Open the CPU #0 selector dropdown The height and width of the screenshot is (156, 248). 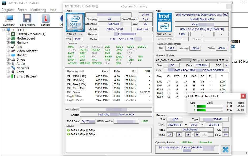[74, 34]
